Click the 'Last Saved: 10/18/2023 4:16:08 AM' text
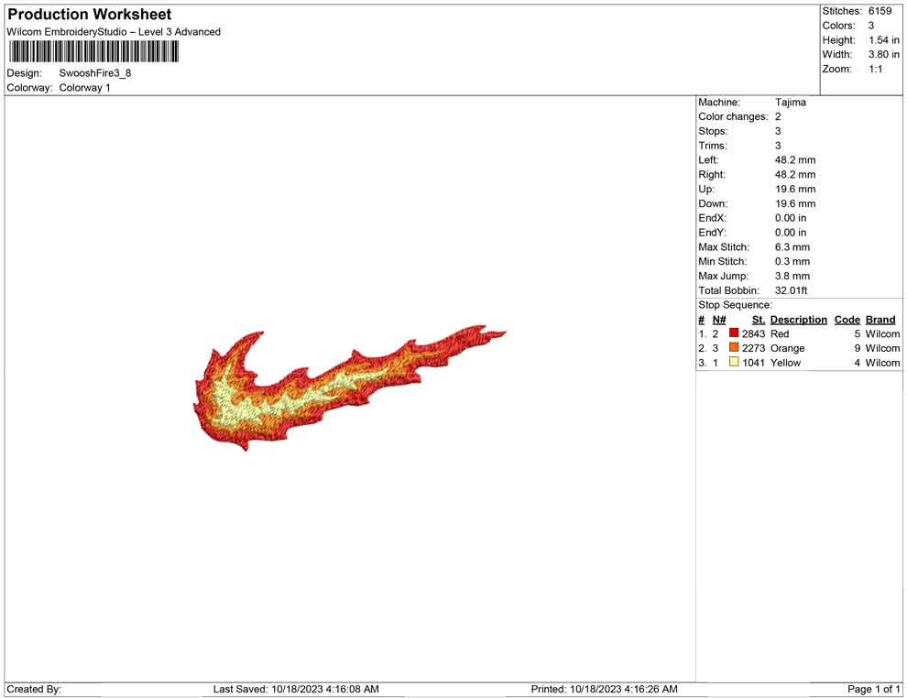 coord(296,689)
